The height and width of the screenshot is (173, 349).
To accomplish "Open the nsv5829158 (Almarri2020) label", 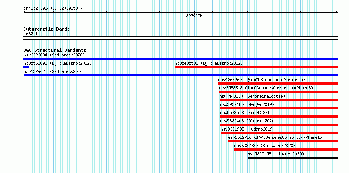I will coord(276,154).
